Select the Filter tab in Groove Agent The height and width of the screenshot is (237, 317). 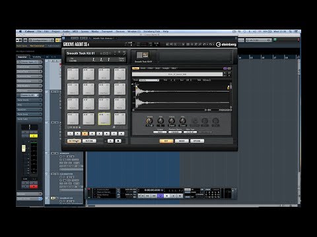pos(151,68)
